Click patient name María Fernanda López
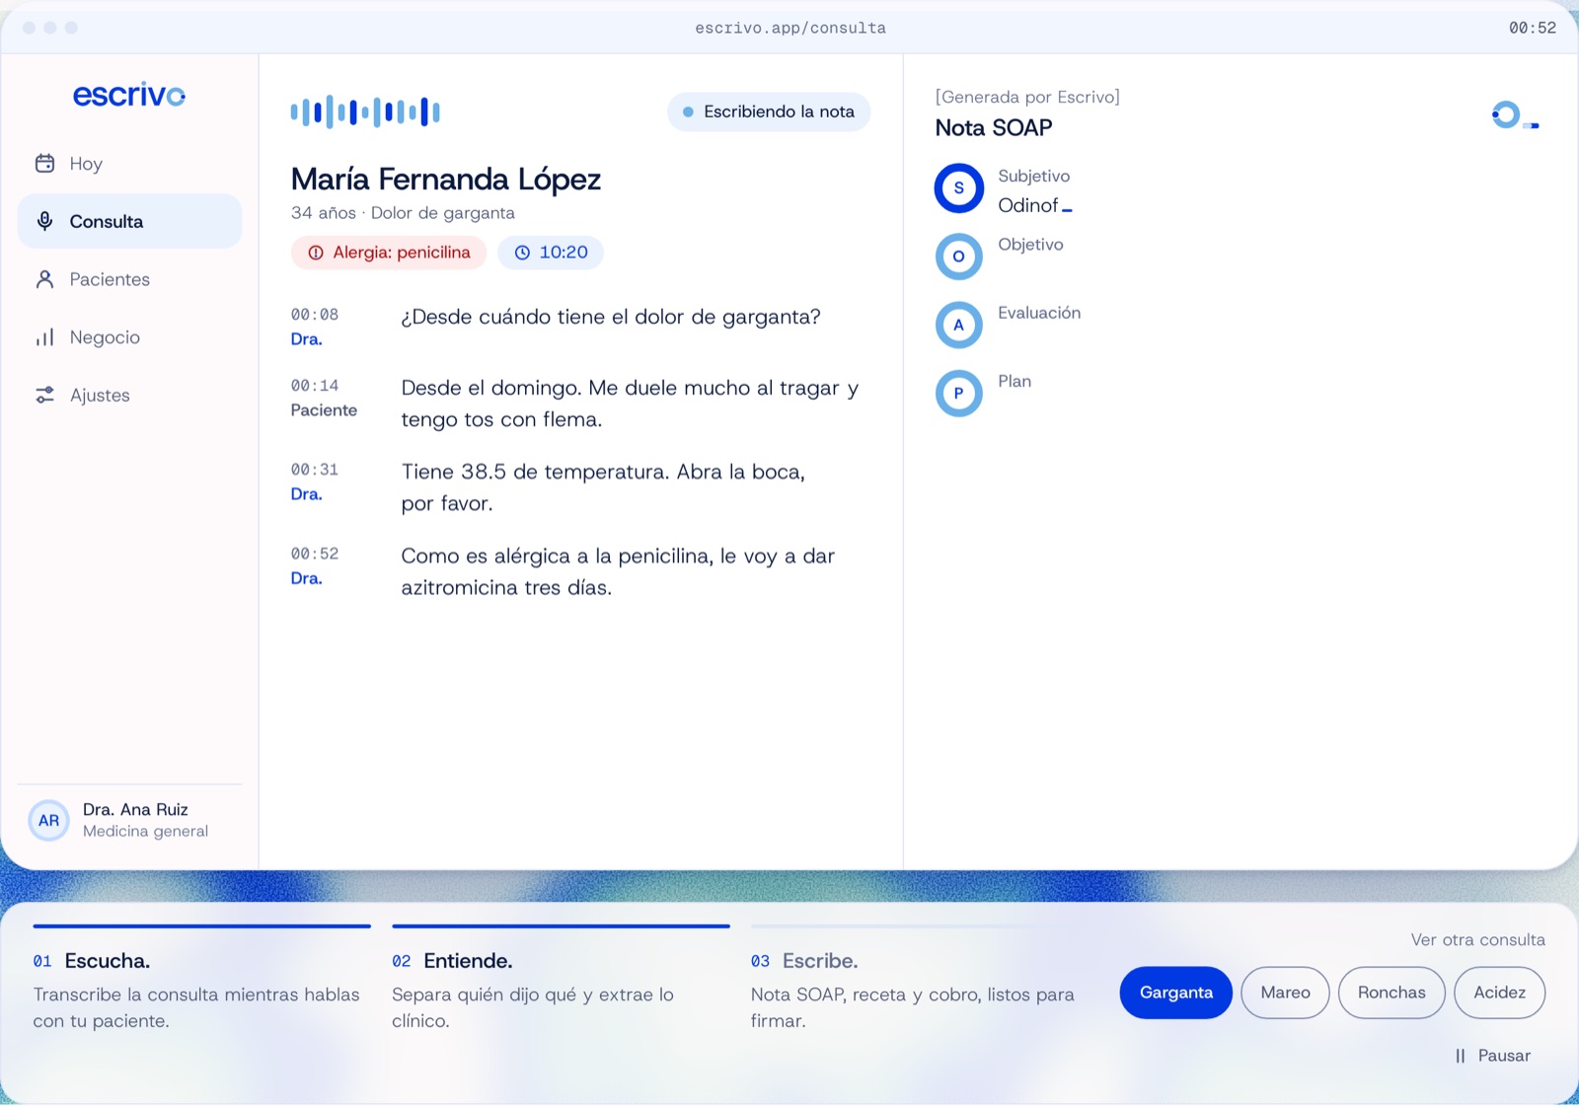Viewport: 1579px width, 1106px height. tap(446, 180)
